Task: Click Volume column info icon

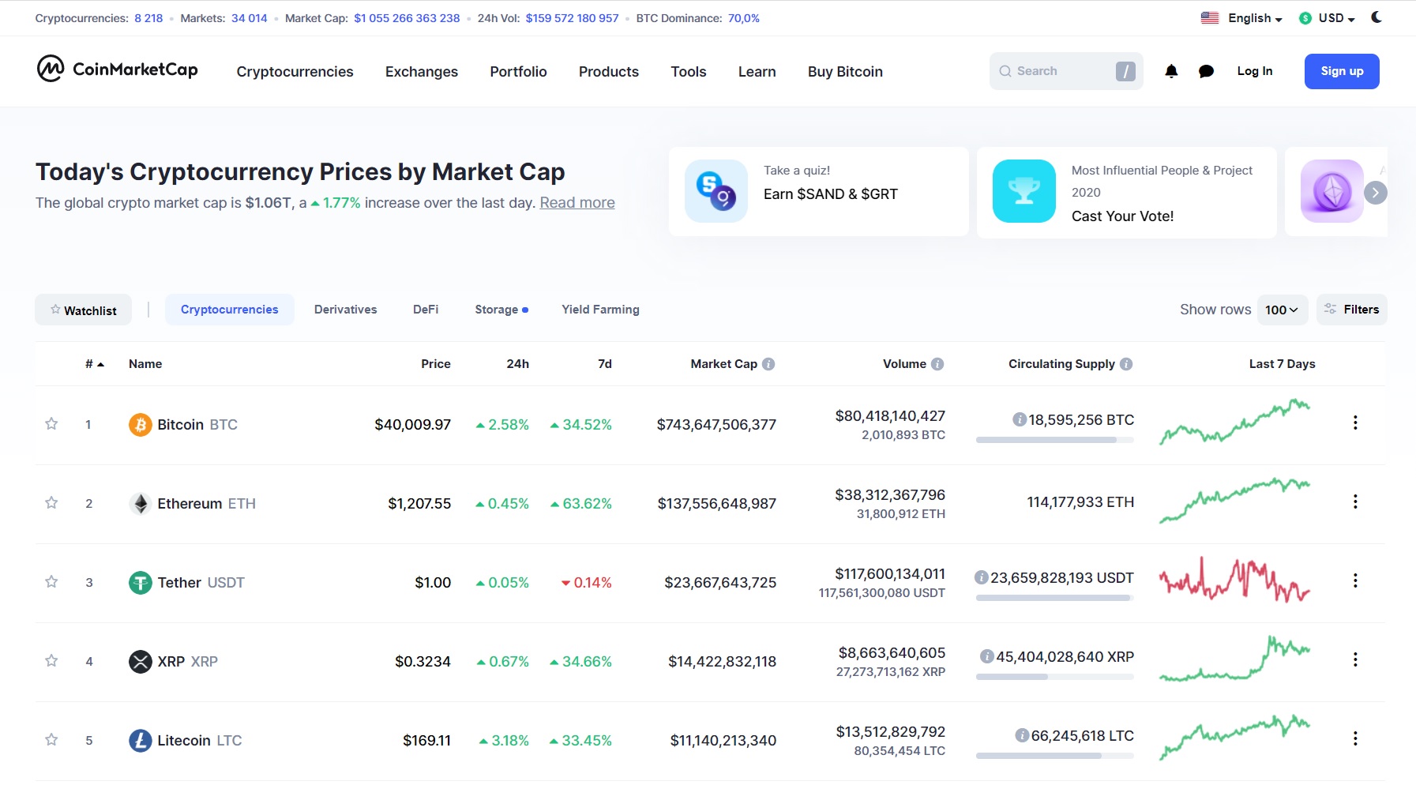Action: 937,364
